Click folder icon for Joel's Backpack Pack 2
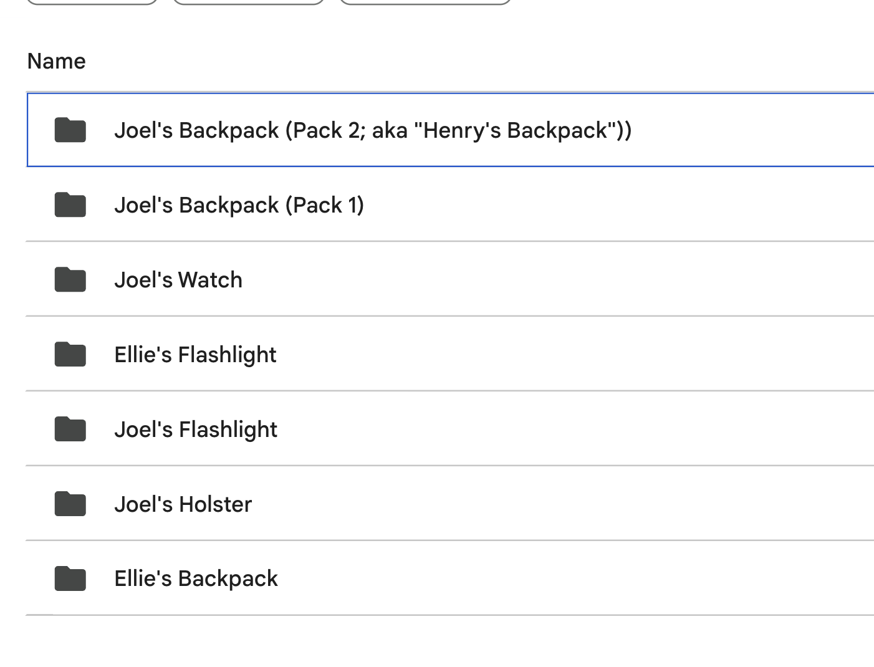The width and height of the screenshot is (874, 667). point(70,130)
